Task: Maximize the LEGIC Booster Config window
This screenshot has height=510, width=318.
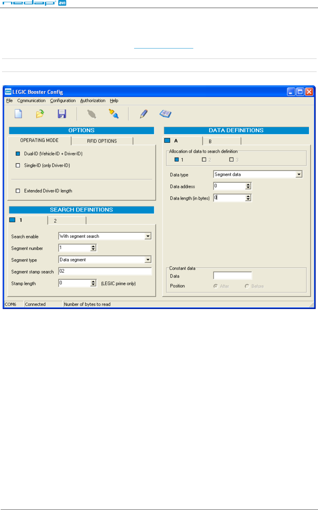Action: tap(300, 92)
